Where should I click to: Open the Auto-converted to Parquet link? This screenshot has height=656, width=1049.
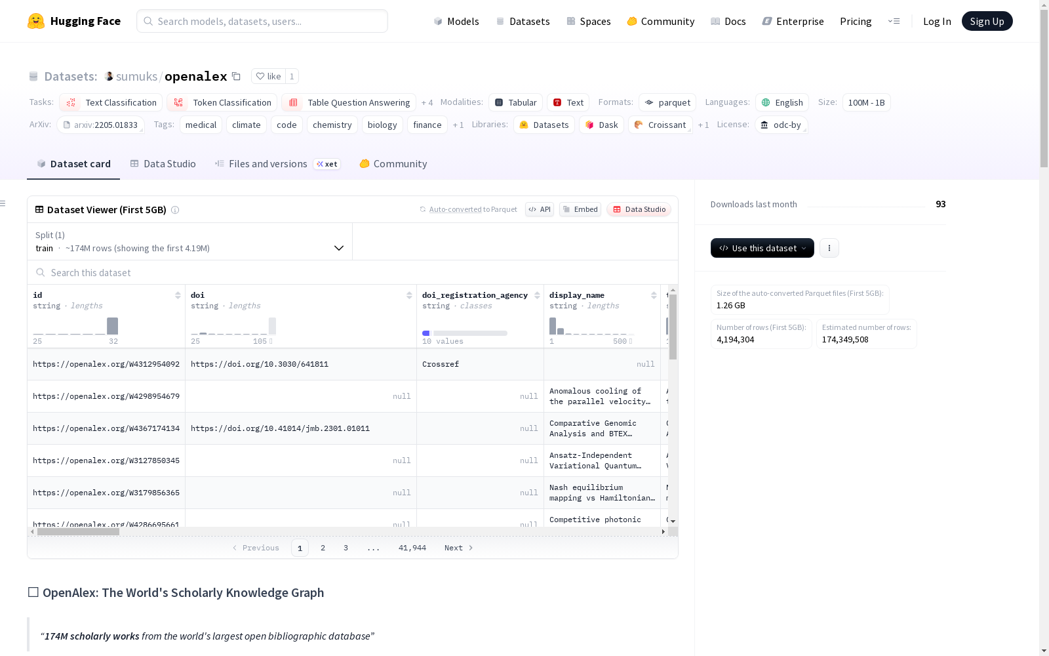[x=468, y=209]
